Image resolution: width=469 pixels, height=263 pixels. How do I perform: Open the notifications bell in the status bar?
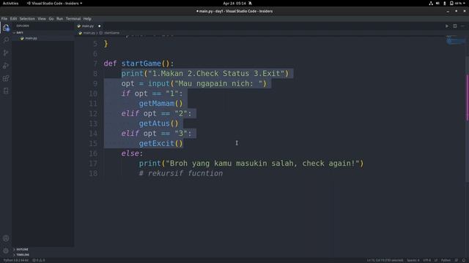point(464,260)
